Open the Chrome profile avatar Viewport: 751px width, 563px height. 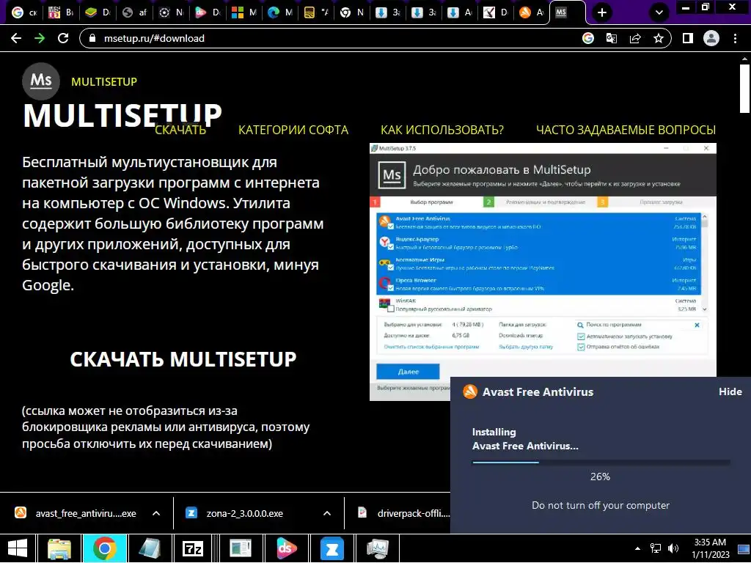point(711,38)
